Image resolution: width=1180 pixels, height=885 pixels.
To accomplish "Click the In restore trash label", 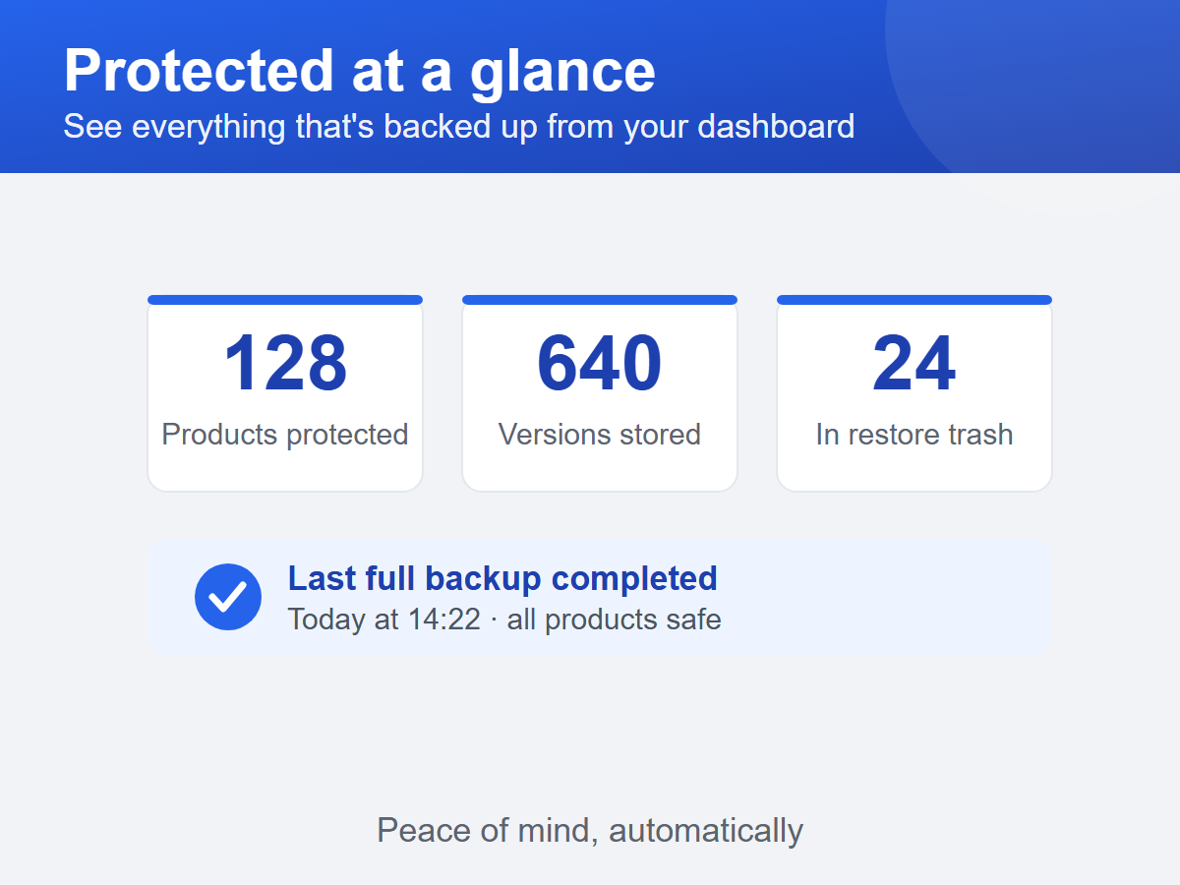I will [x=914, y=435].
